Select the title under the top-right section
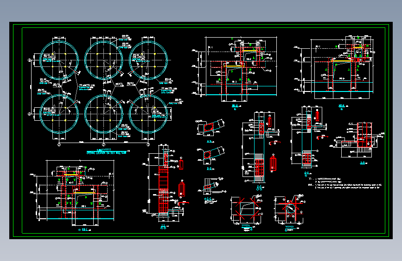 point(342,106)
